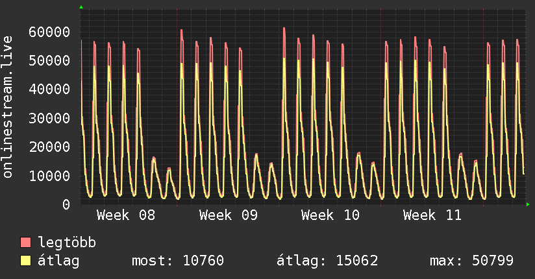Screen dimensions: 535x279
Task: Click the Week 10 axis label
Action: [x=330, y=215]
